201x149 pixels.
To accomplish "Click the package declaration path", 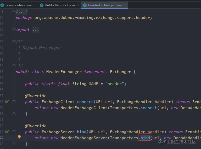I will [x=92, y=18].
